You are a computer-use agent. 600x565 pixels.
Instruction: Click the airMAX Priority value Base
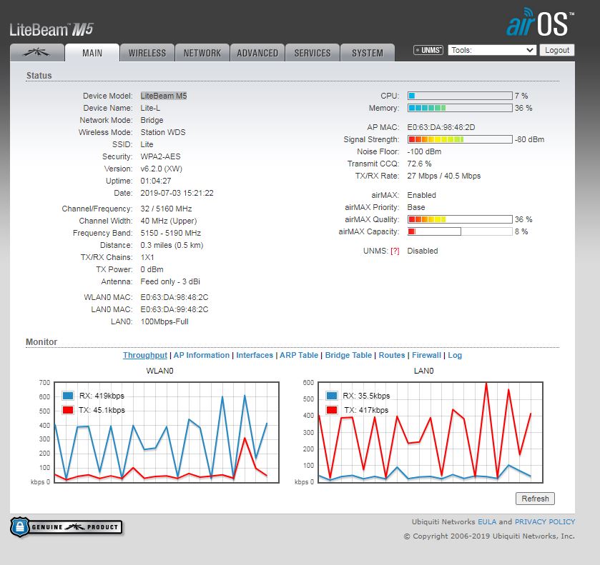416,208
